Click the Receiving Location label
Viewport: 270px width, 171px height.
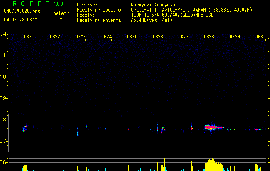pos(100,10)
